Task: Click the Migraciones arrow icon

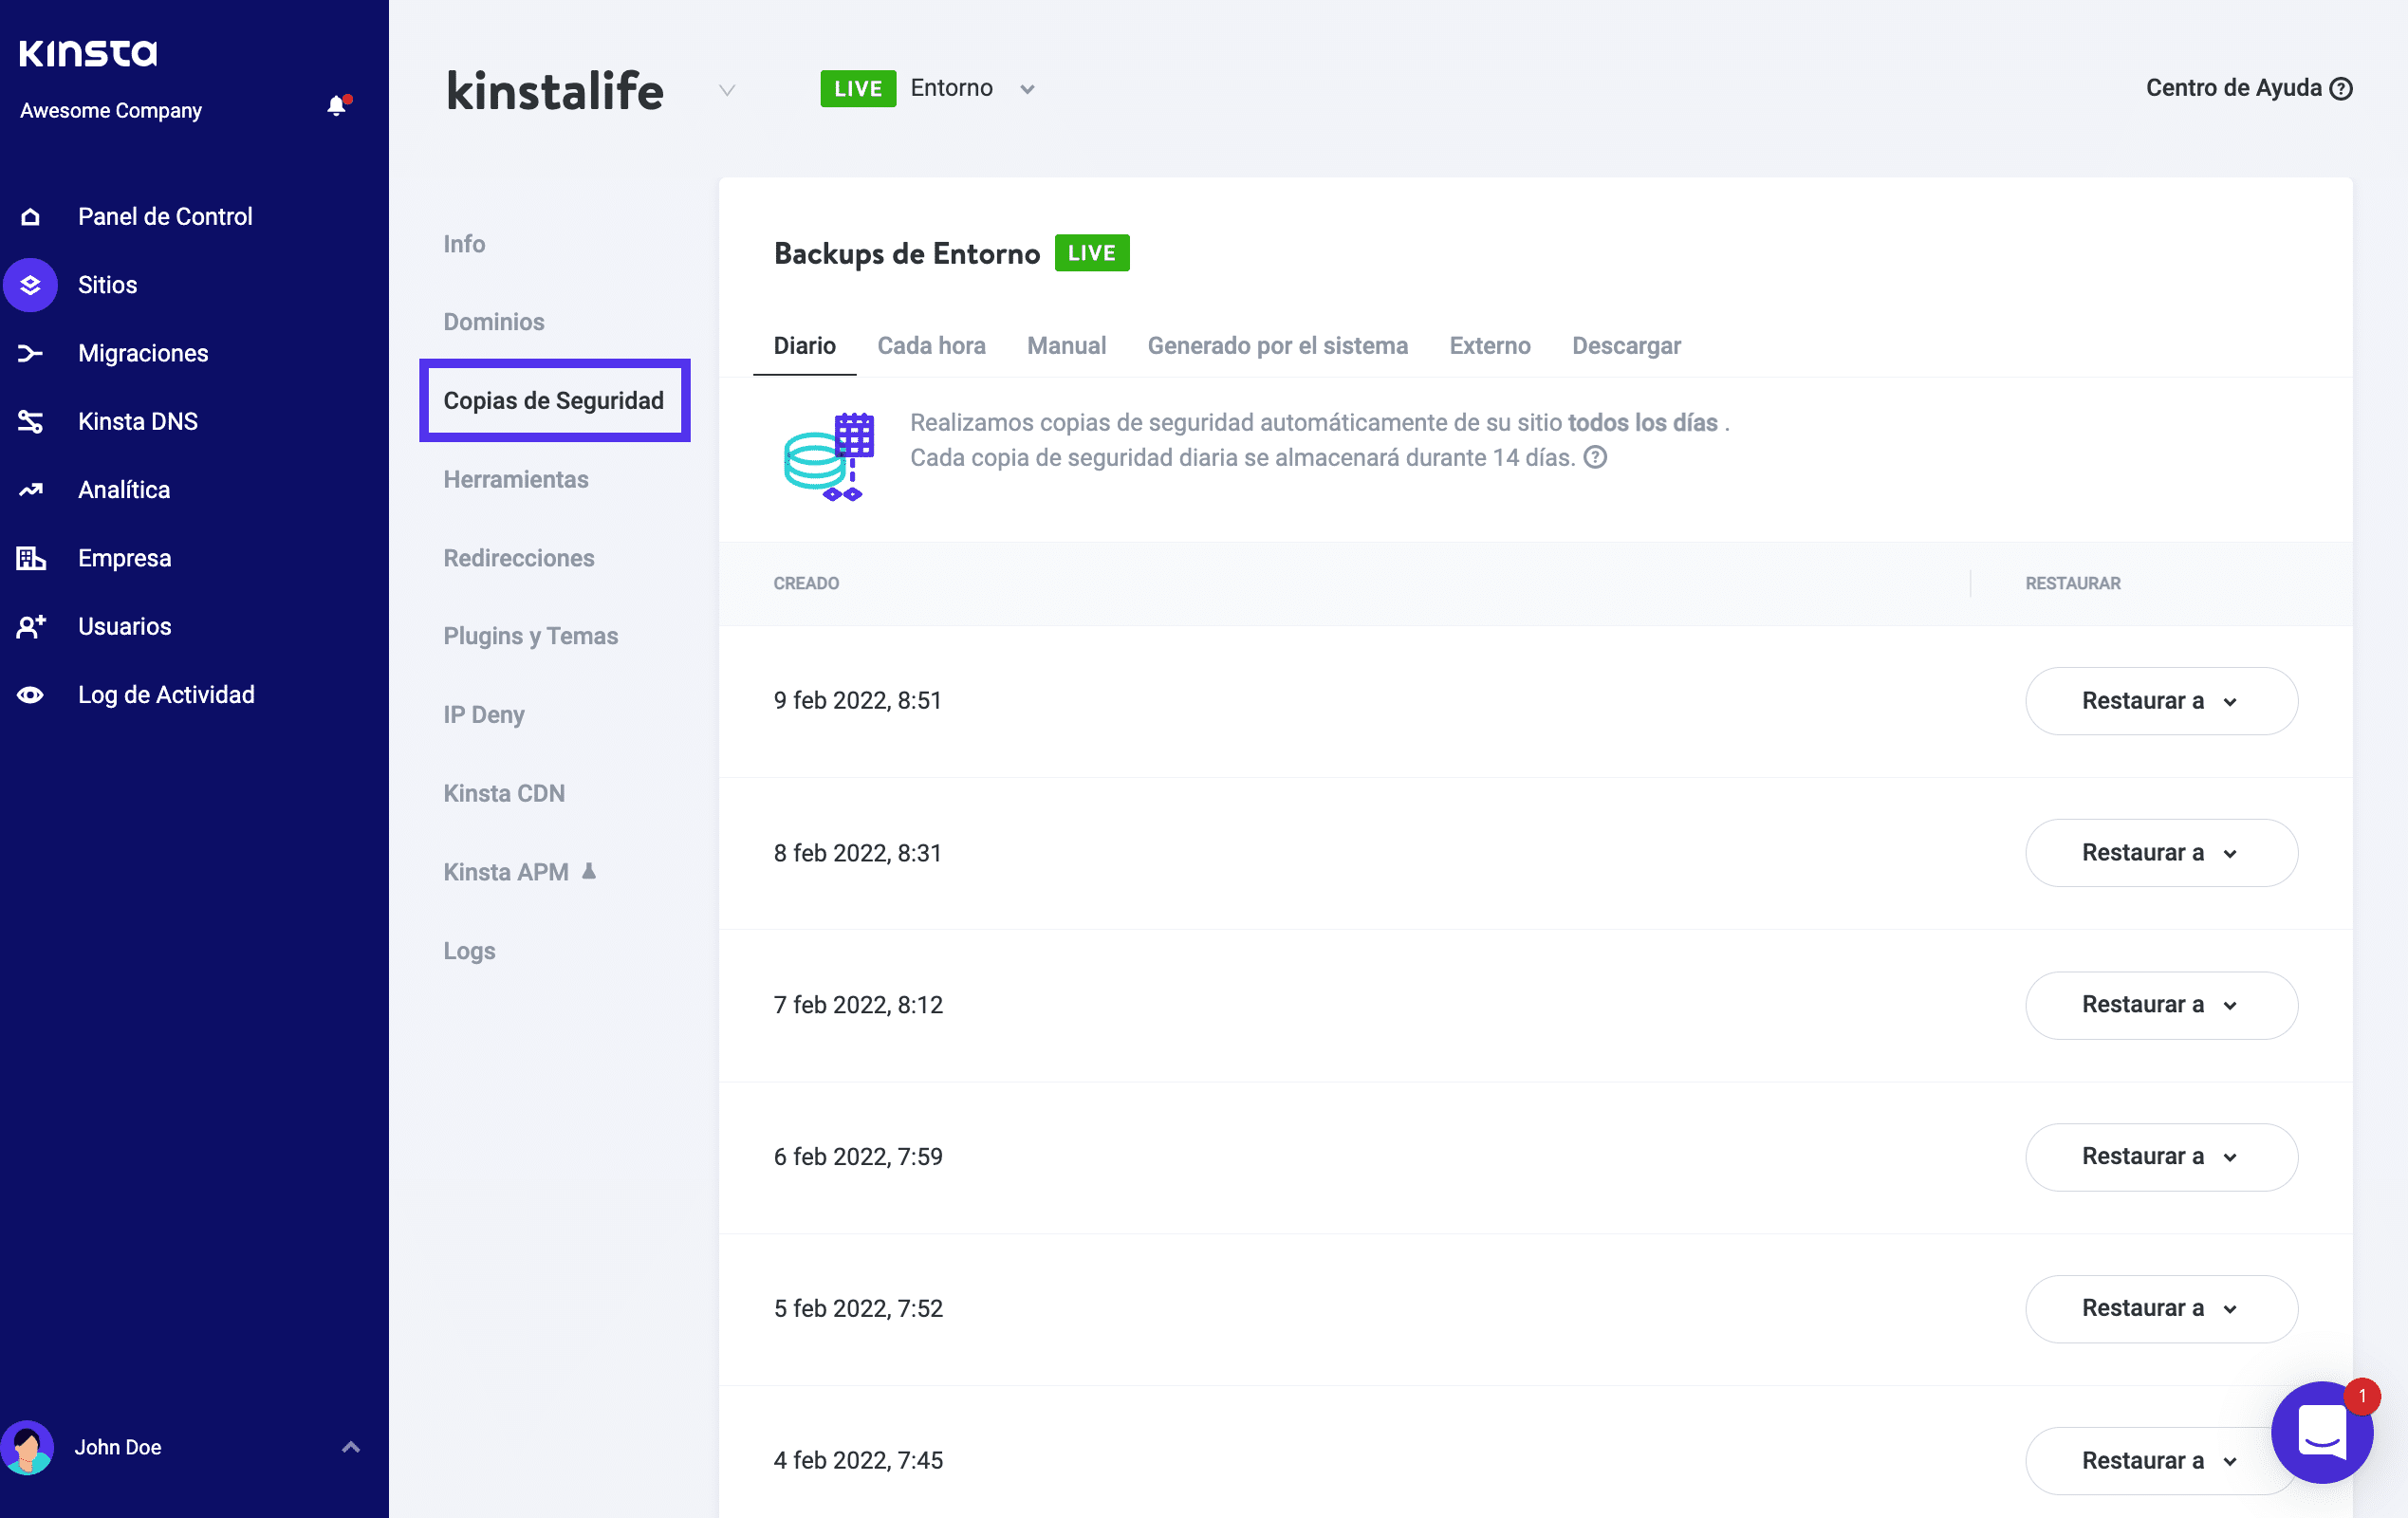Action: pos(30,353)
